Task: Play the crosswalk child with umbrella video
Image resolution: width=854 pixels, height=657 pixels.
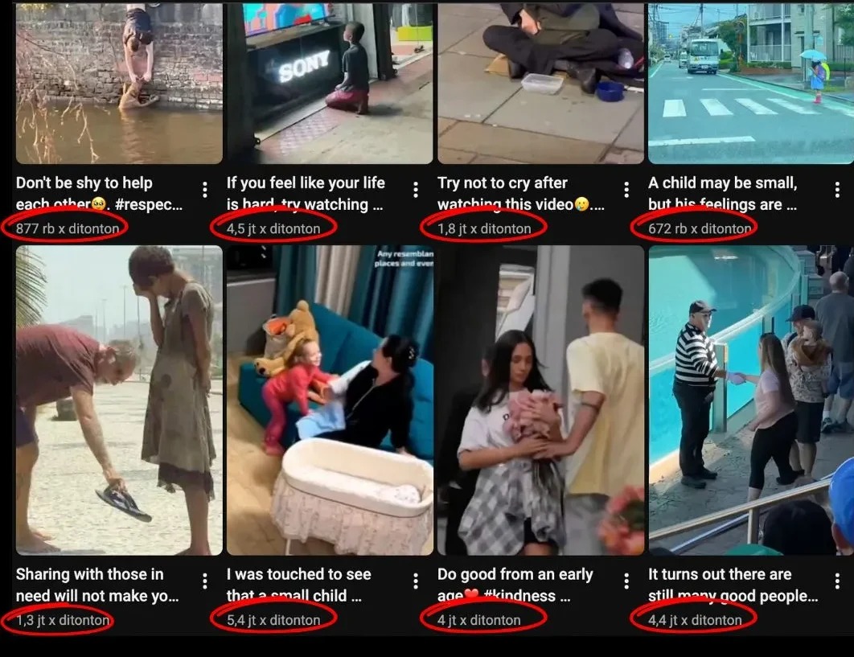Action: (751, 83)
